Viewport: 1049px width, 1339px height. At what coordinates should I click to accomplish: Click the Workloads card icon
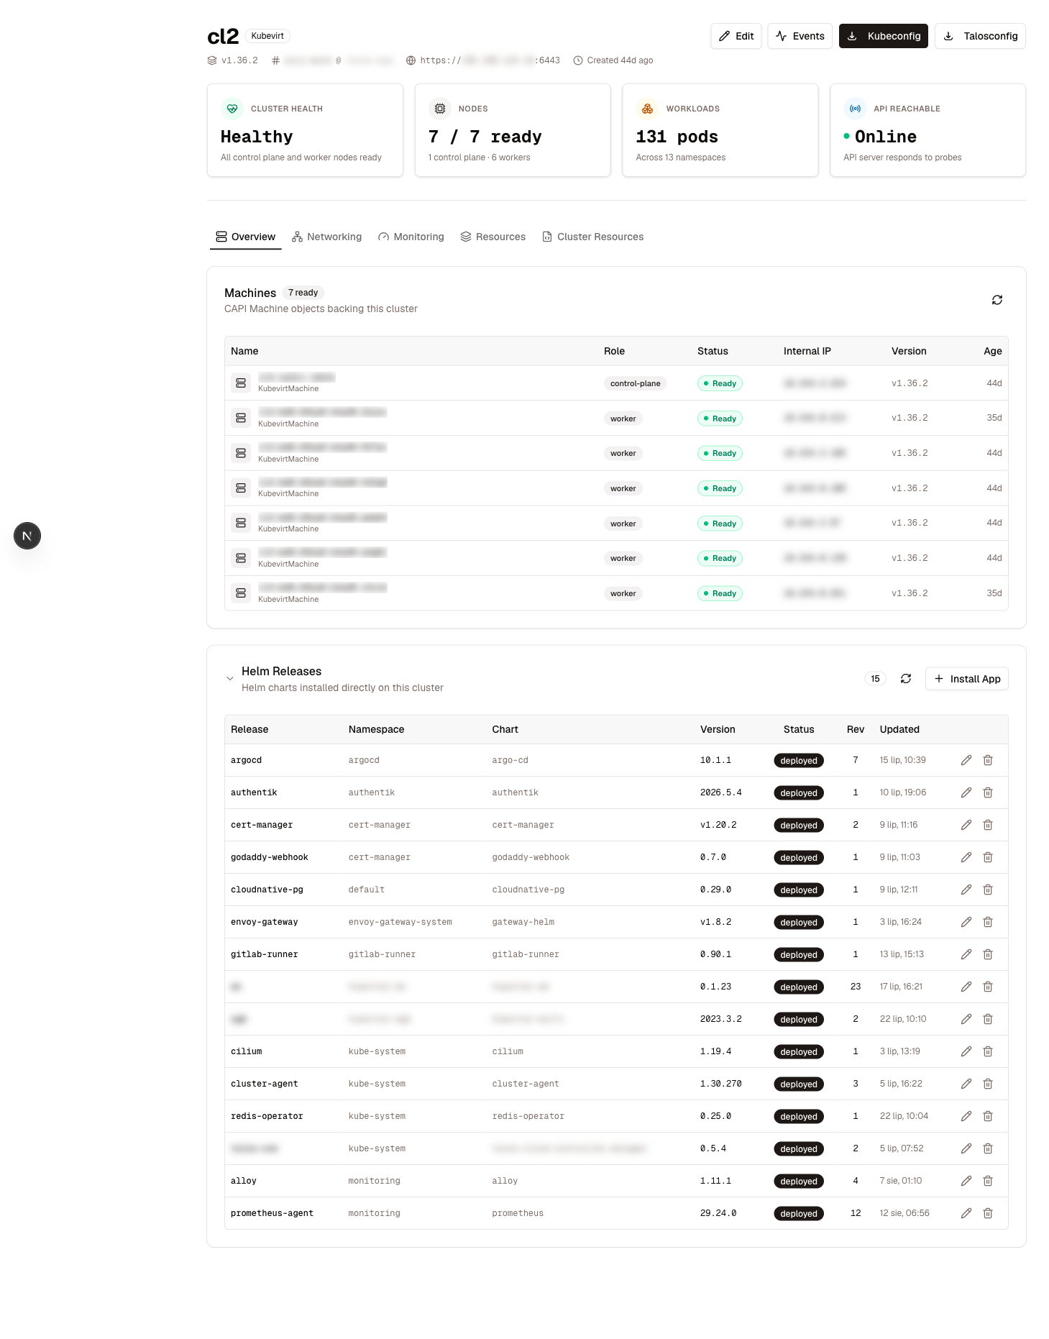[647, 109]
